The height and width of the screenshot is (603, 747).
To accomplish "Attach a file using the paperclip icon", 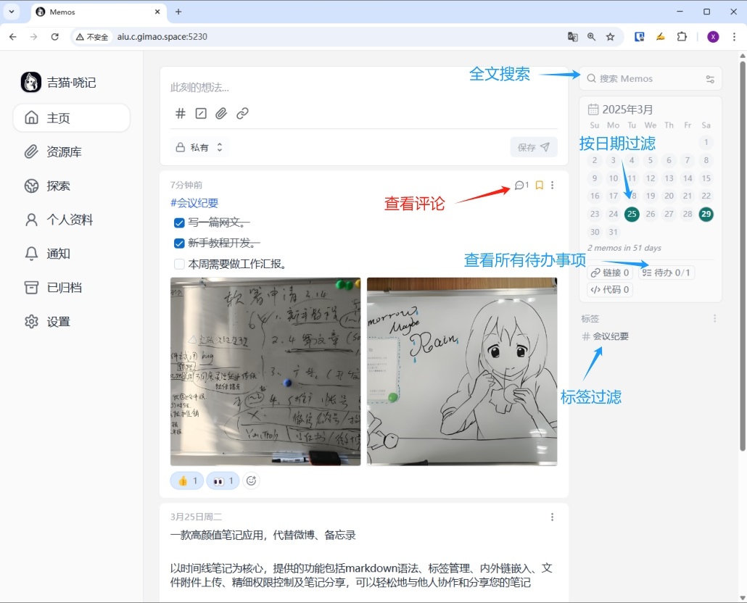I will 221,113.
